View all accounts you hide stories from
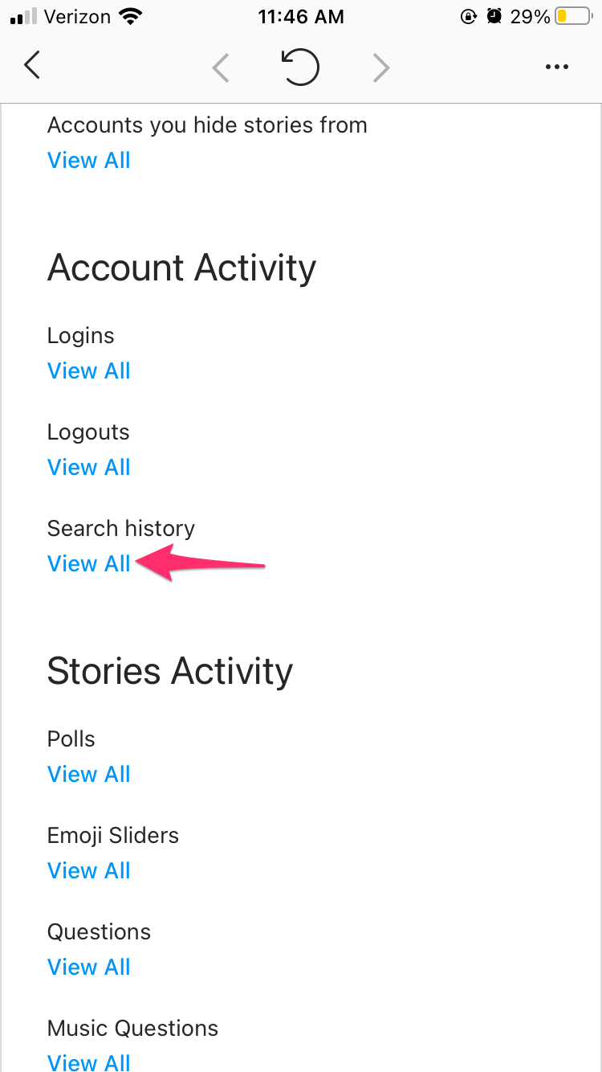This screenshot has width=602, height=1072. [x=89, y=161]
